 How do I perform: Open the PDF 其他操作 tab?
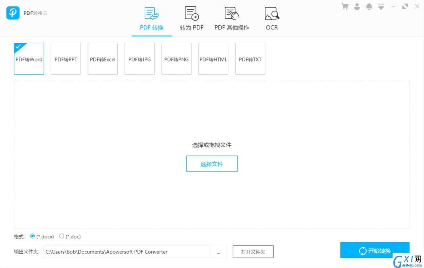pos(232,19)
